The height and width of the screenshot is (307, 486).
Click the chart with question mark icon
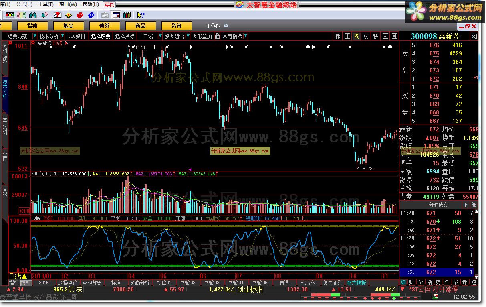point(58,15)
